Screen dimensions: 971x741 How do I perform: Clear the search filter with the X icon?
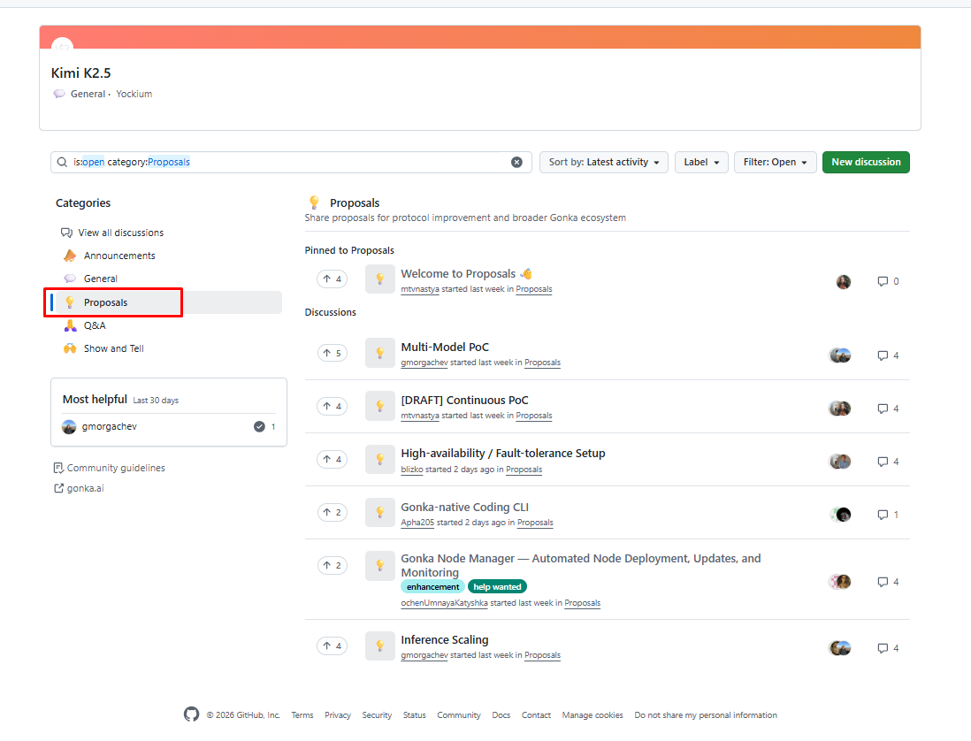pyautogui.click(x=516, y=162)
